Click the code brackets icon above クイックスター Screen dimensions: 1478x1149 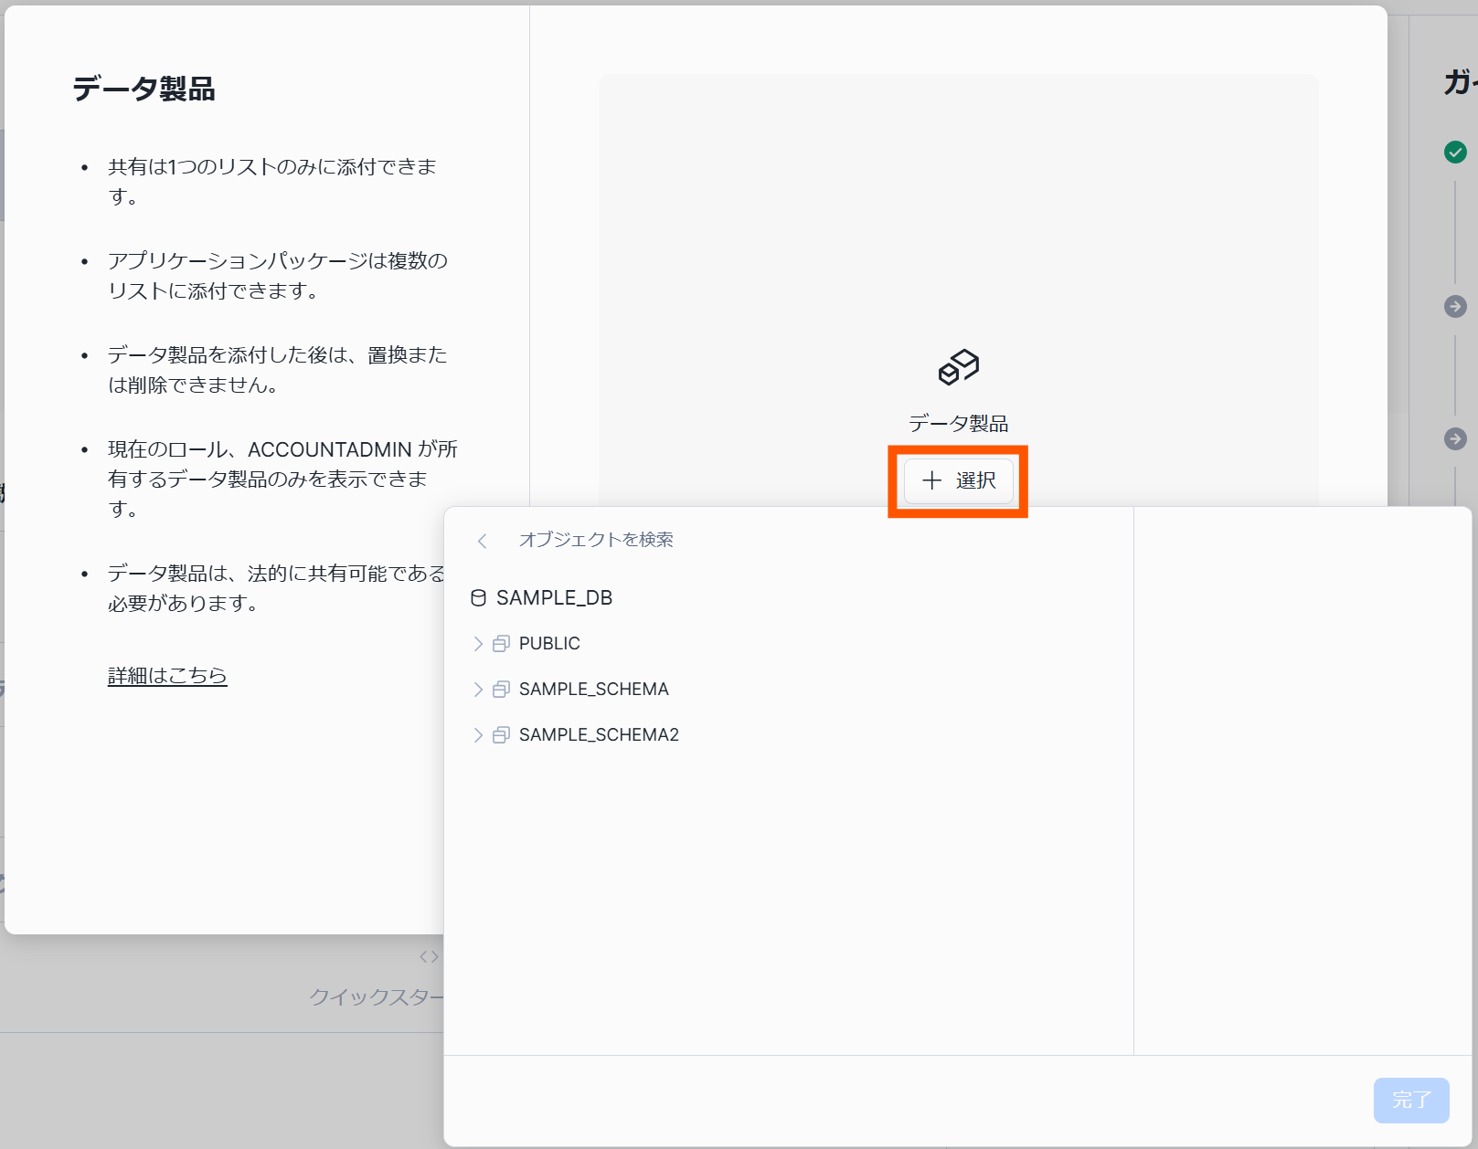pos(429,956)
